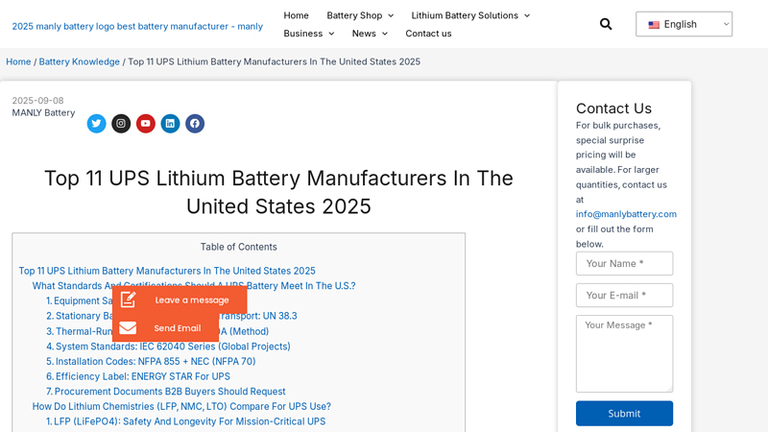This screenshot has height=432, width=768.
Task: Open the English language dropdown
Action: pos(684,24)
